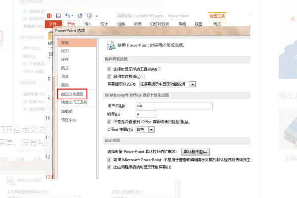Image resolution: width=297 pixels, height=198 pixels.
Task: Click info icon beside 浮动工具栏 option
Action: point(160,69)
